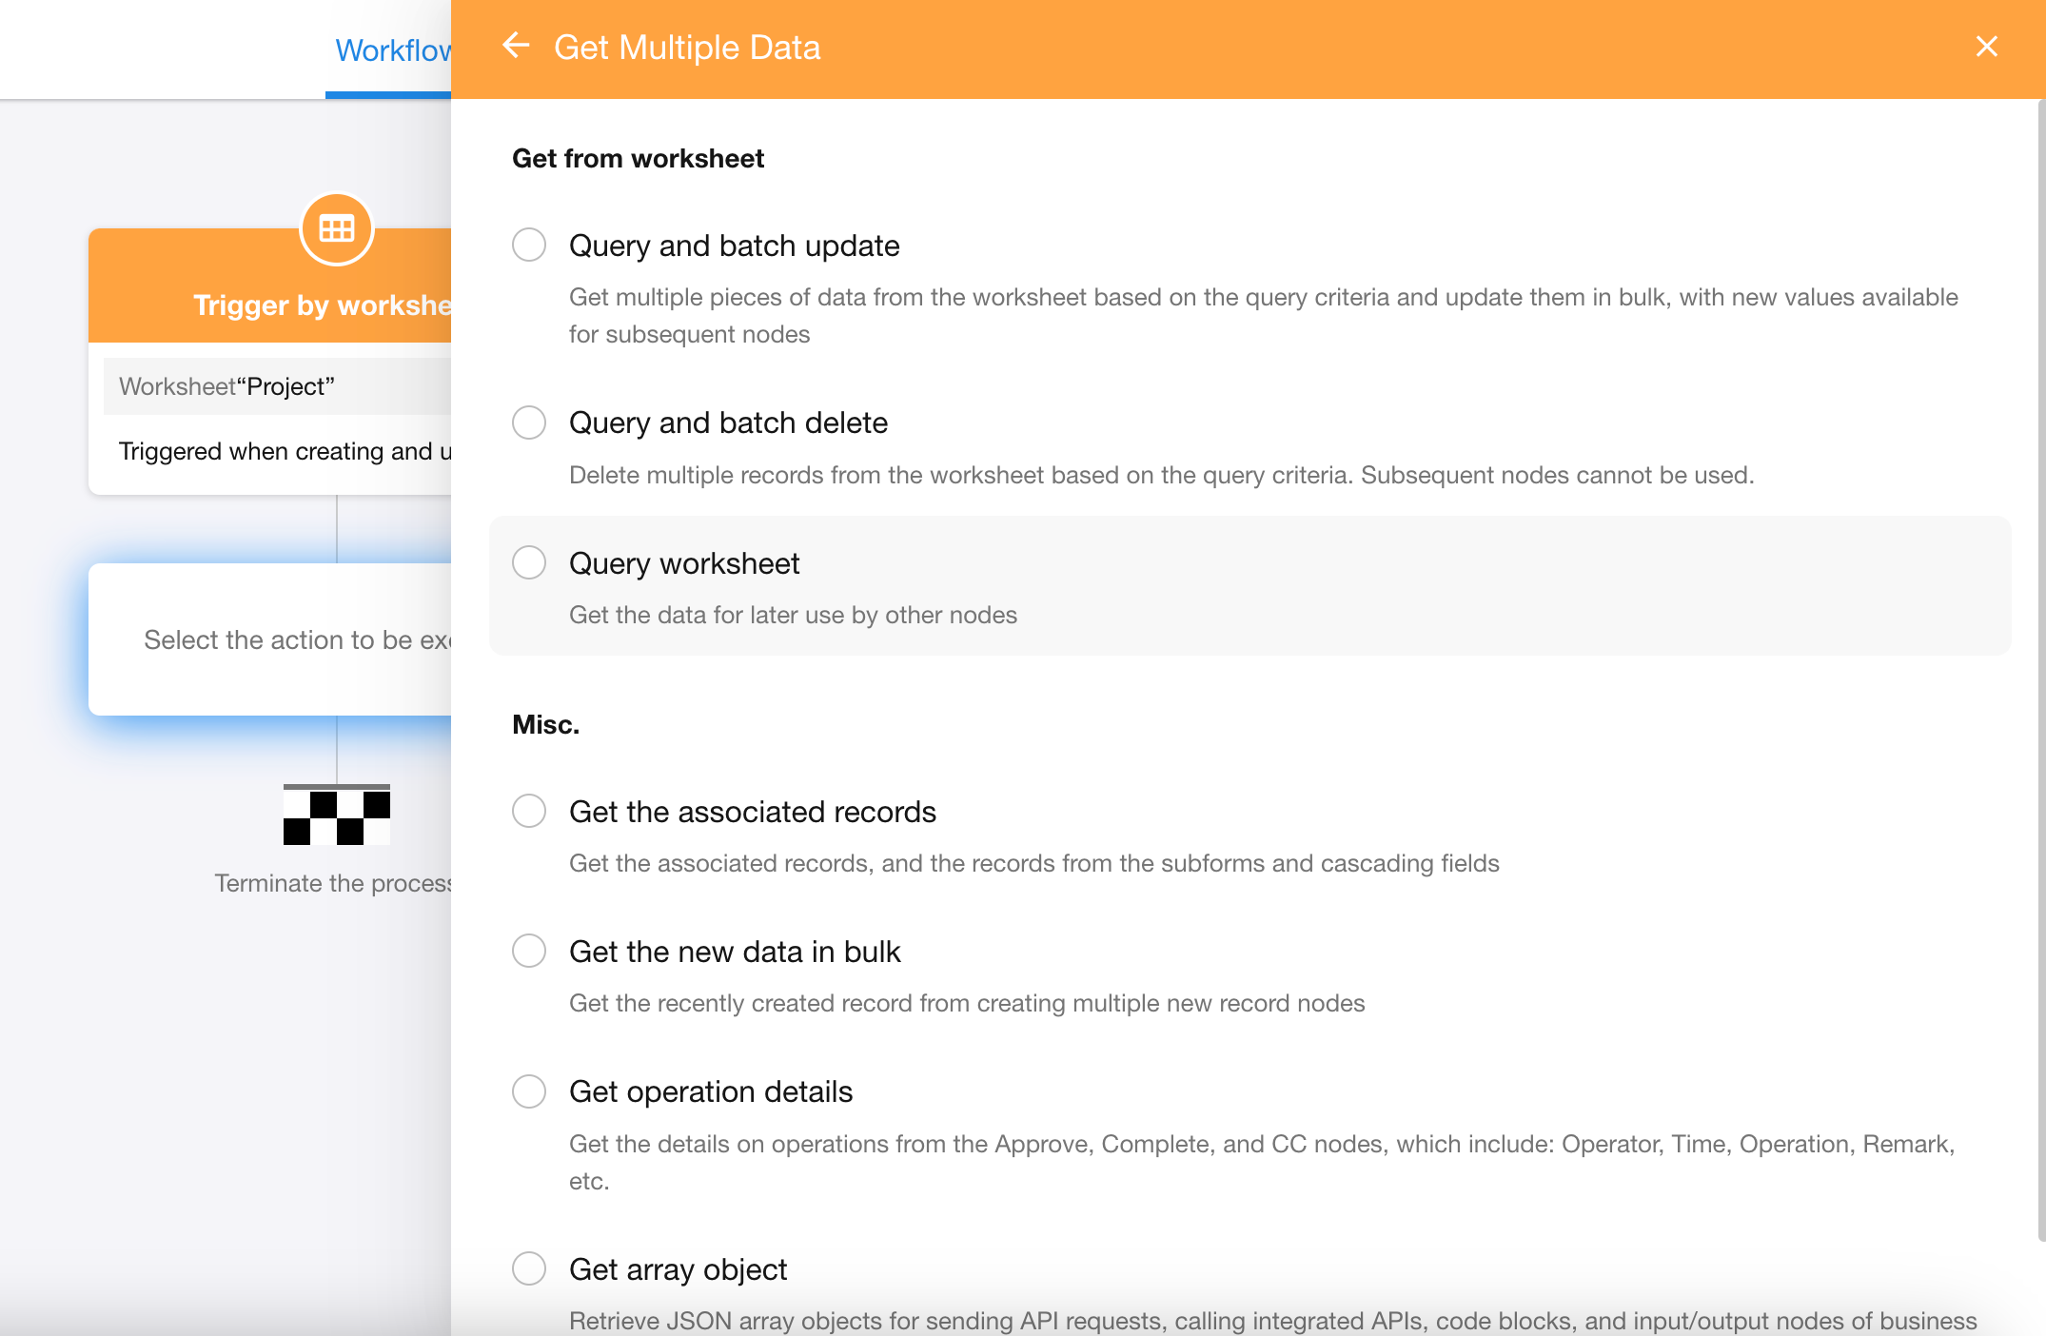The height and width of the screenshot is (1336, 2046).
Task: Click the Terminate the process label
Action: click(x=333, y=883)
